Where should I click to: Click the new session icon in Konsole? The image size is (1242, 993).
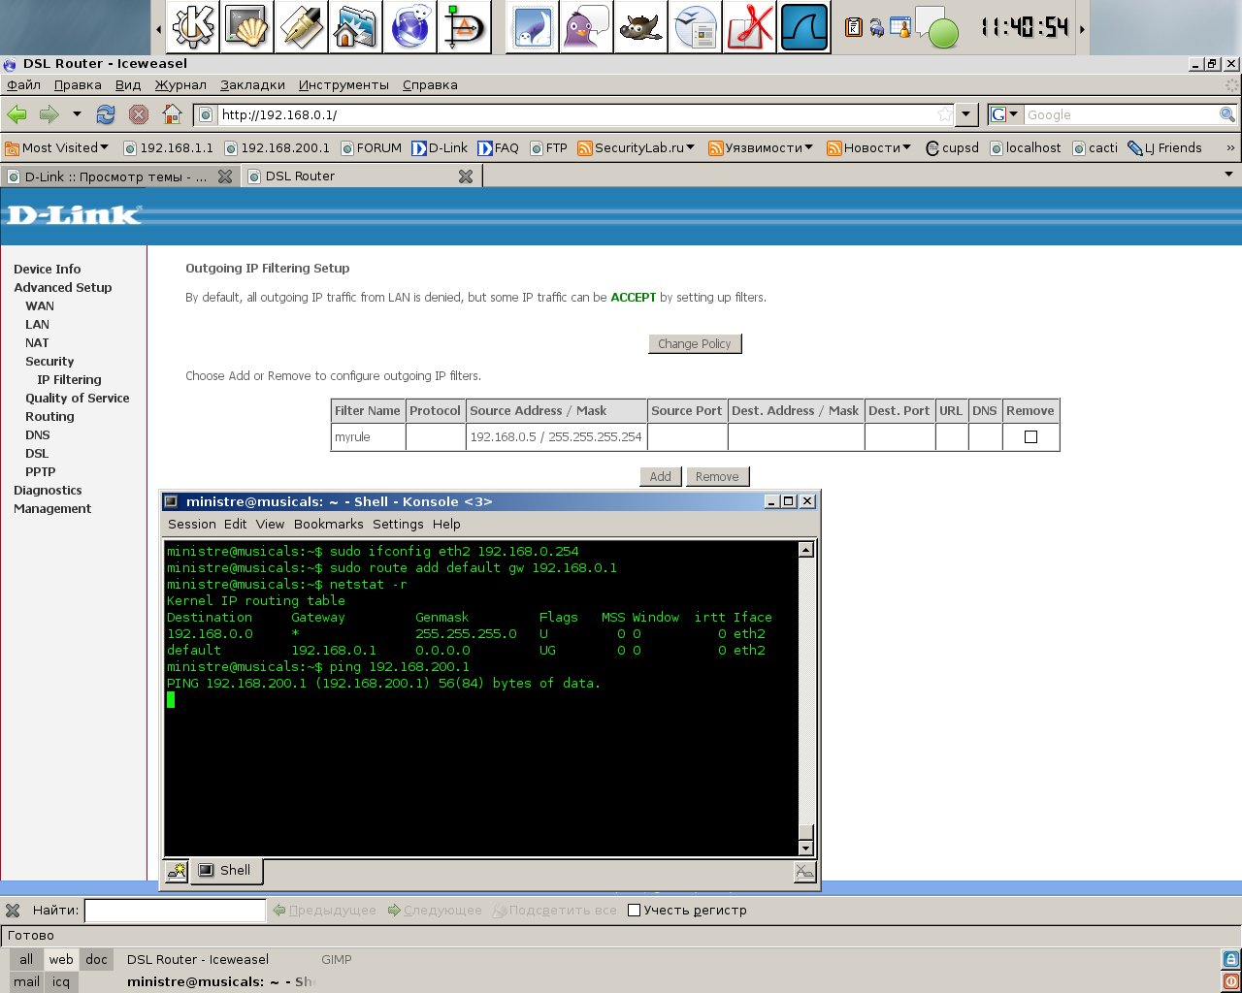(x=177, y=871)
